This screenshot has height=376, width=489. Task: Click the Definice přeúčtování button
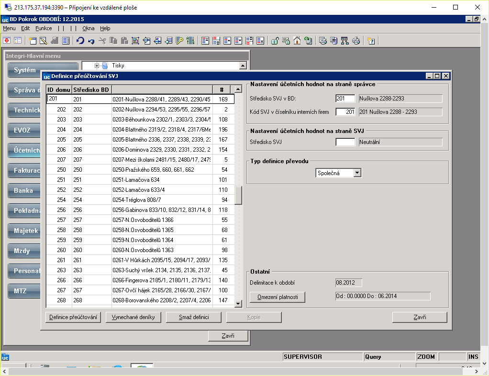(73, 317)
